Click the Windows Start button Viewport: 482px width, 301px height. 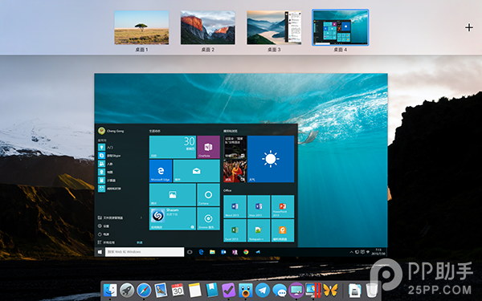pos(100,252)
